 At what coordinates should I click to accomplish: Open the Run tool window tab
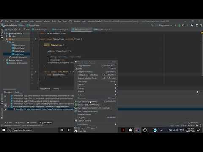point(8,122)
